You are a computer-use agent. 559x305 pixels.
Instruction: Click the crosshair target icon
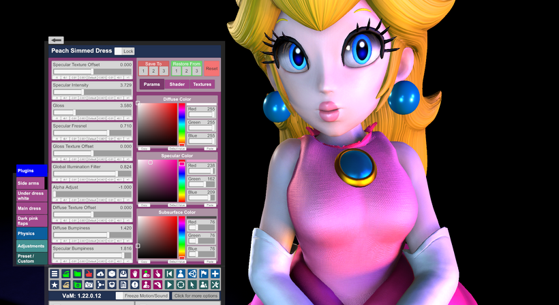pyautogui.click(x=181, y=285)
